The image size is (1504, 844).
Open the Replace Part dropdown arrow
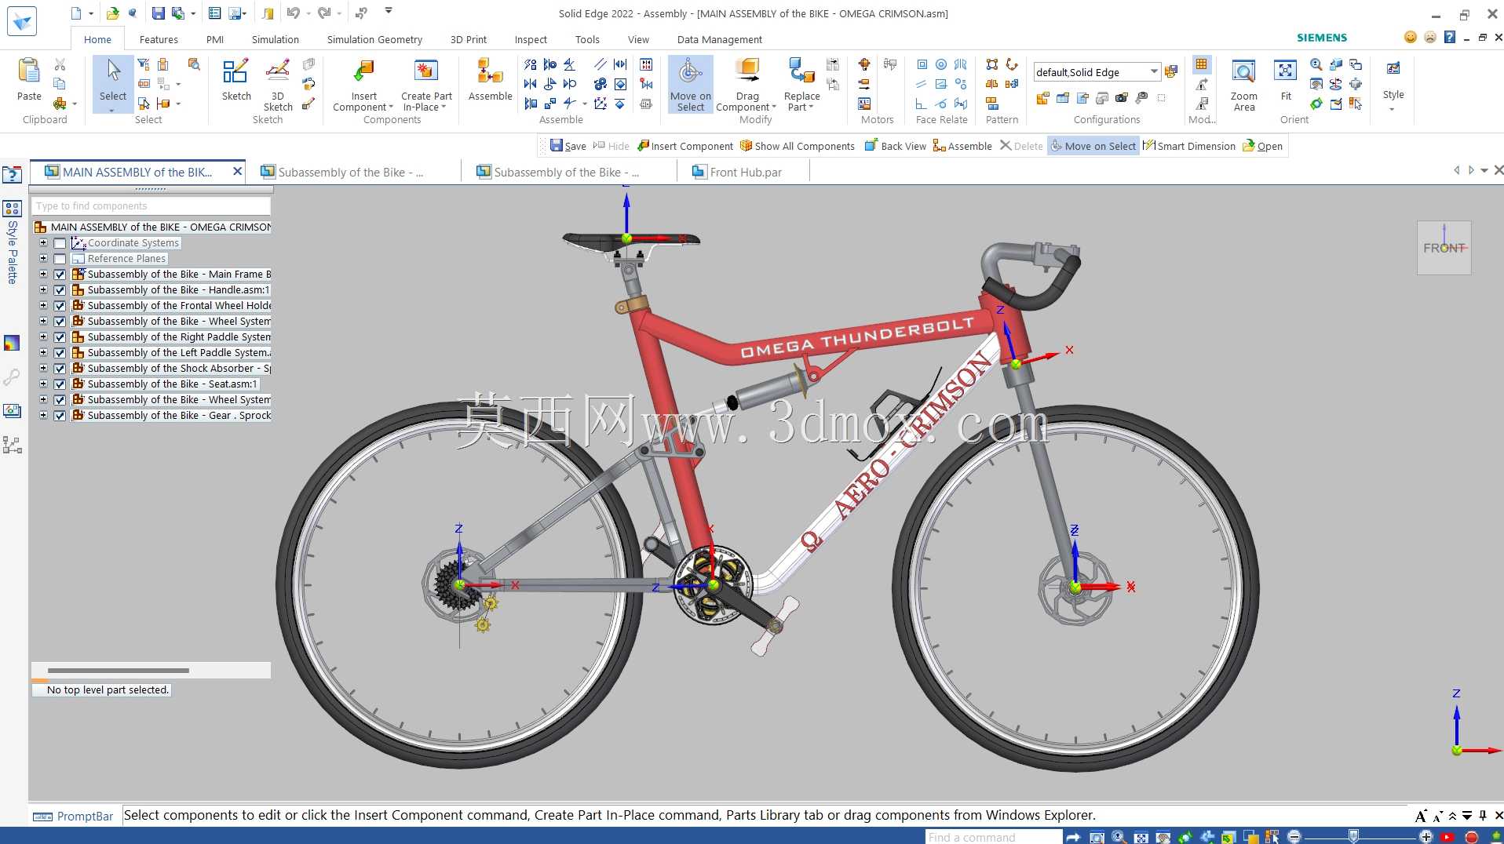click(x=811, y=107)
